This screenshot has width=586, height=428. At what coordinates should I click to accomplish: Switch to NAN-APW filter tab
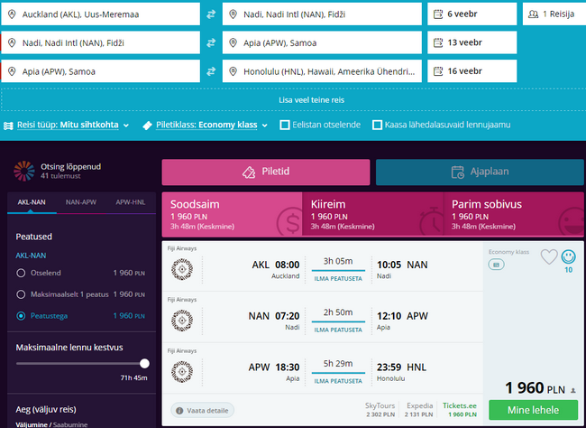81,202
